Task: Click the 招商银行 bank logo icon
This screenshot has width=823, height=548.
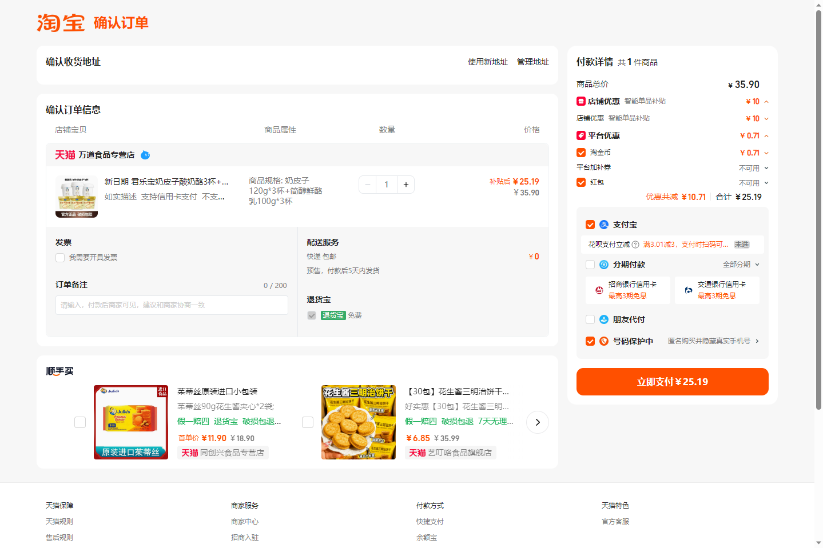Action: tap(599, 290)
